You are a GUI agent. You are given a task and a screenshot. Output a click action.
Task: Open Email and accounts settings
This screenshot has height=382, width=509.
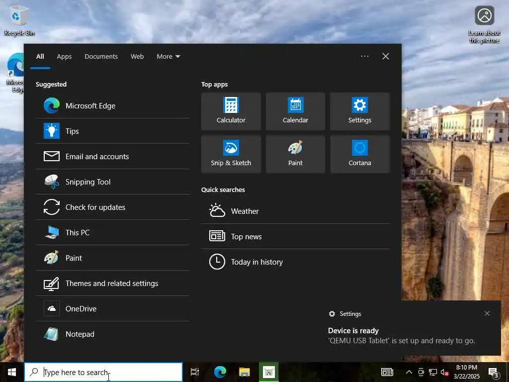point(112,157)
